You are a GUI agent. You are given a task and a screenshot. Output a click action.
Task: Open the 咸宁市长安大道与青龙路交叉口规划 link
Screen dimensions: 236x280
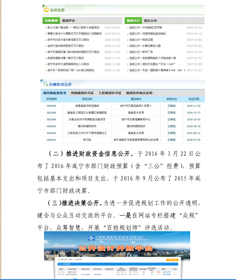click(x=68, y=40)
